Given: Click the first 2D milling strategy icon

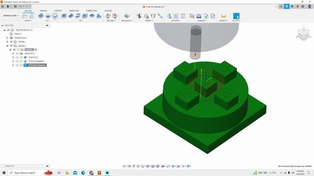Looking at the screenshot, I should [41, 16].
